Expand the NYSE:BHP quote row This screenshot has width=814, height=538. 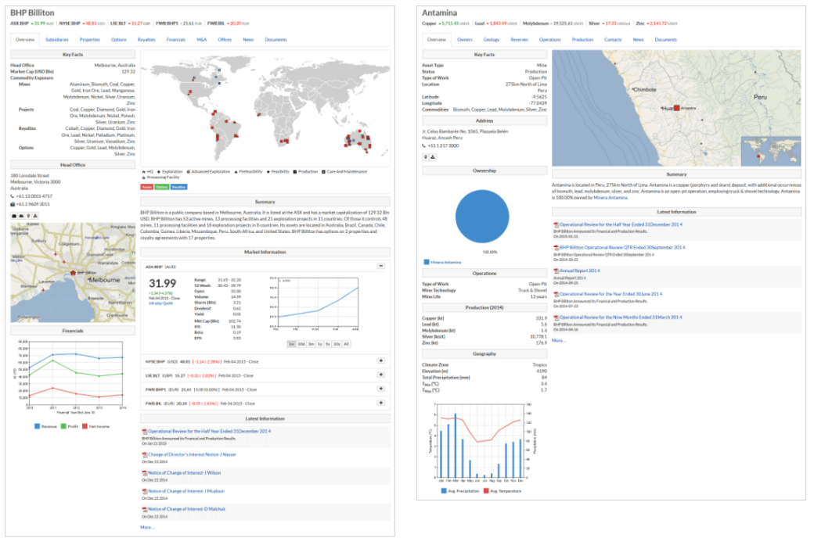pyautogui.click(x=381, y=360)
